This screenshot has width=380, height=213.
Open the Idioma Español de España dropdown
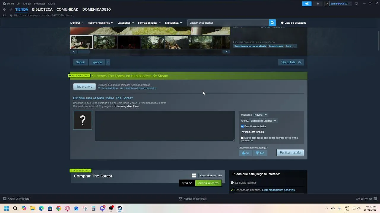(x=264, y=121)
